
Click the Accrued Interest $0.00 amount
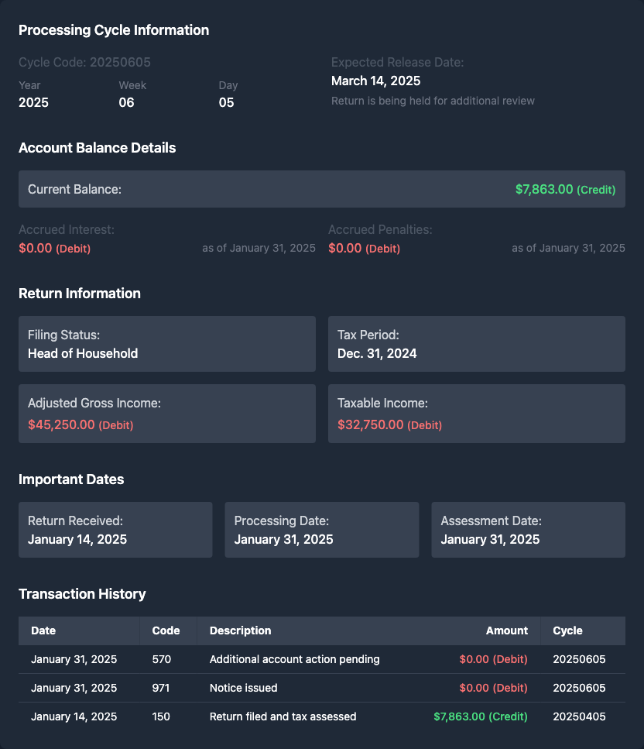coord(54,249)
